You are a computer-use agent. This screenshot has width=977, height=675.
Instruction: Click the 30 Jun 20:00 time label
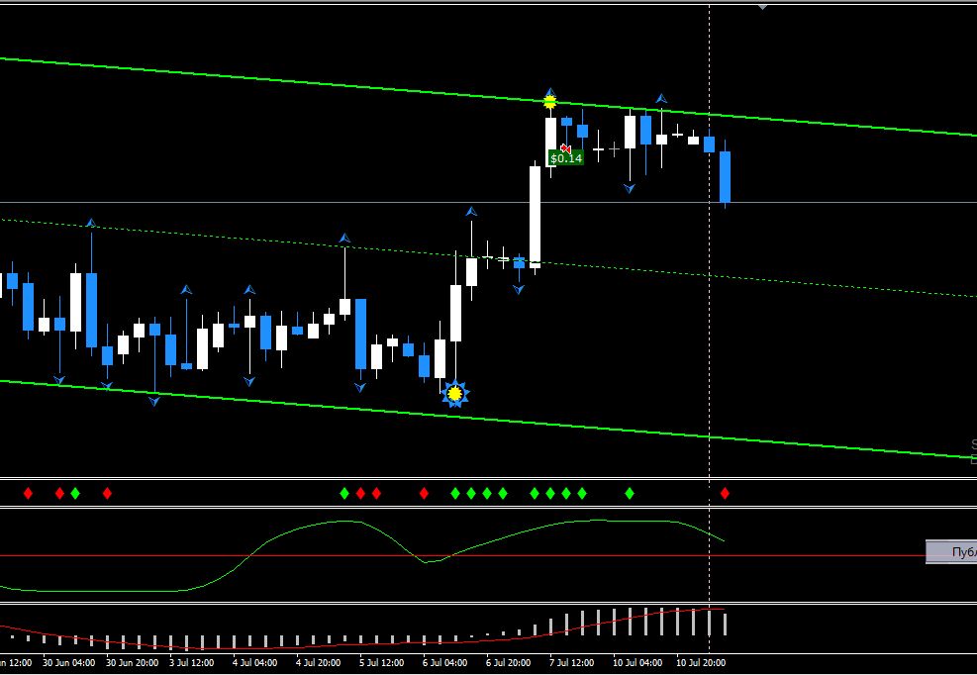point(132,662)
